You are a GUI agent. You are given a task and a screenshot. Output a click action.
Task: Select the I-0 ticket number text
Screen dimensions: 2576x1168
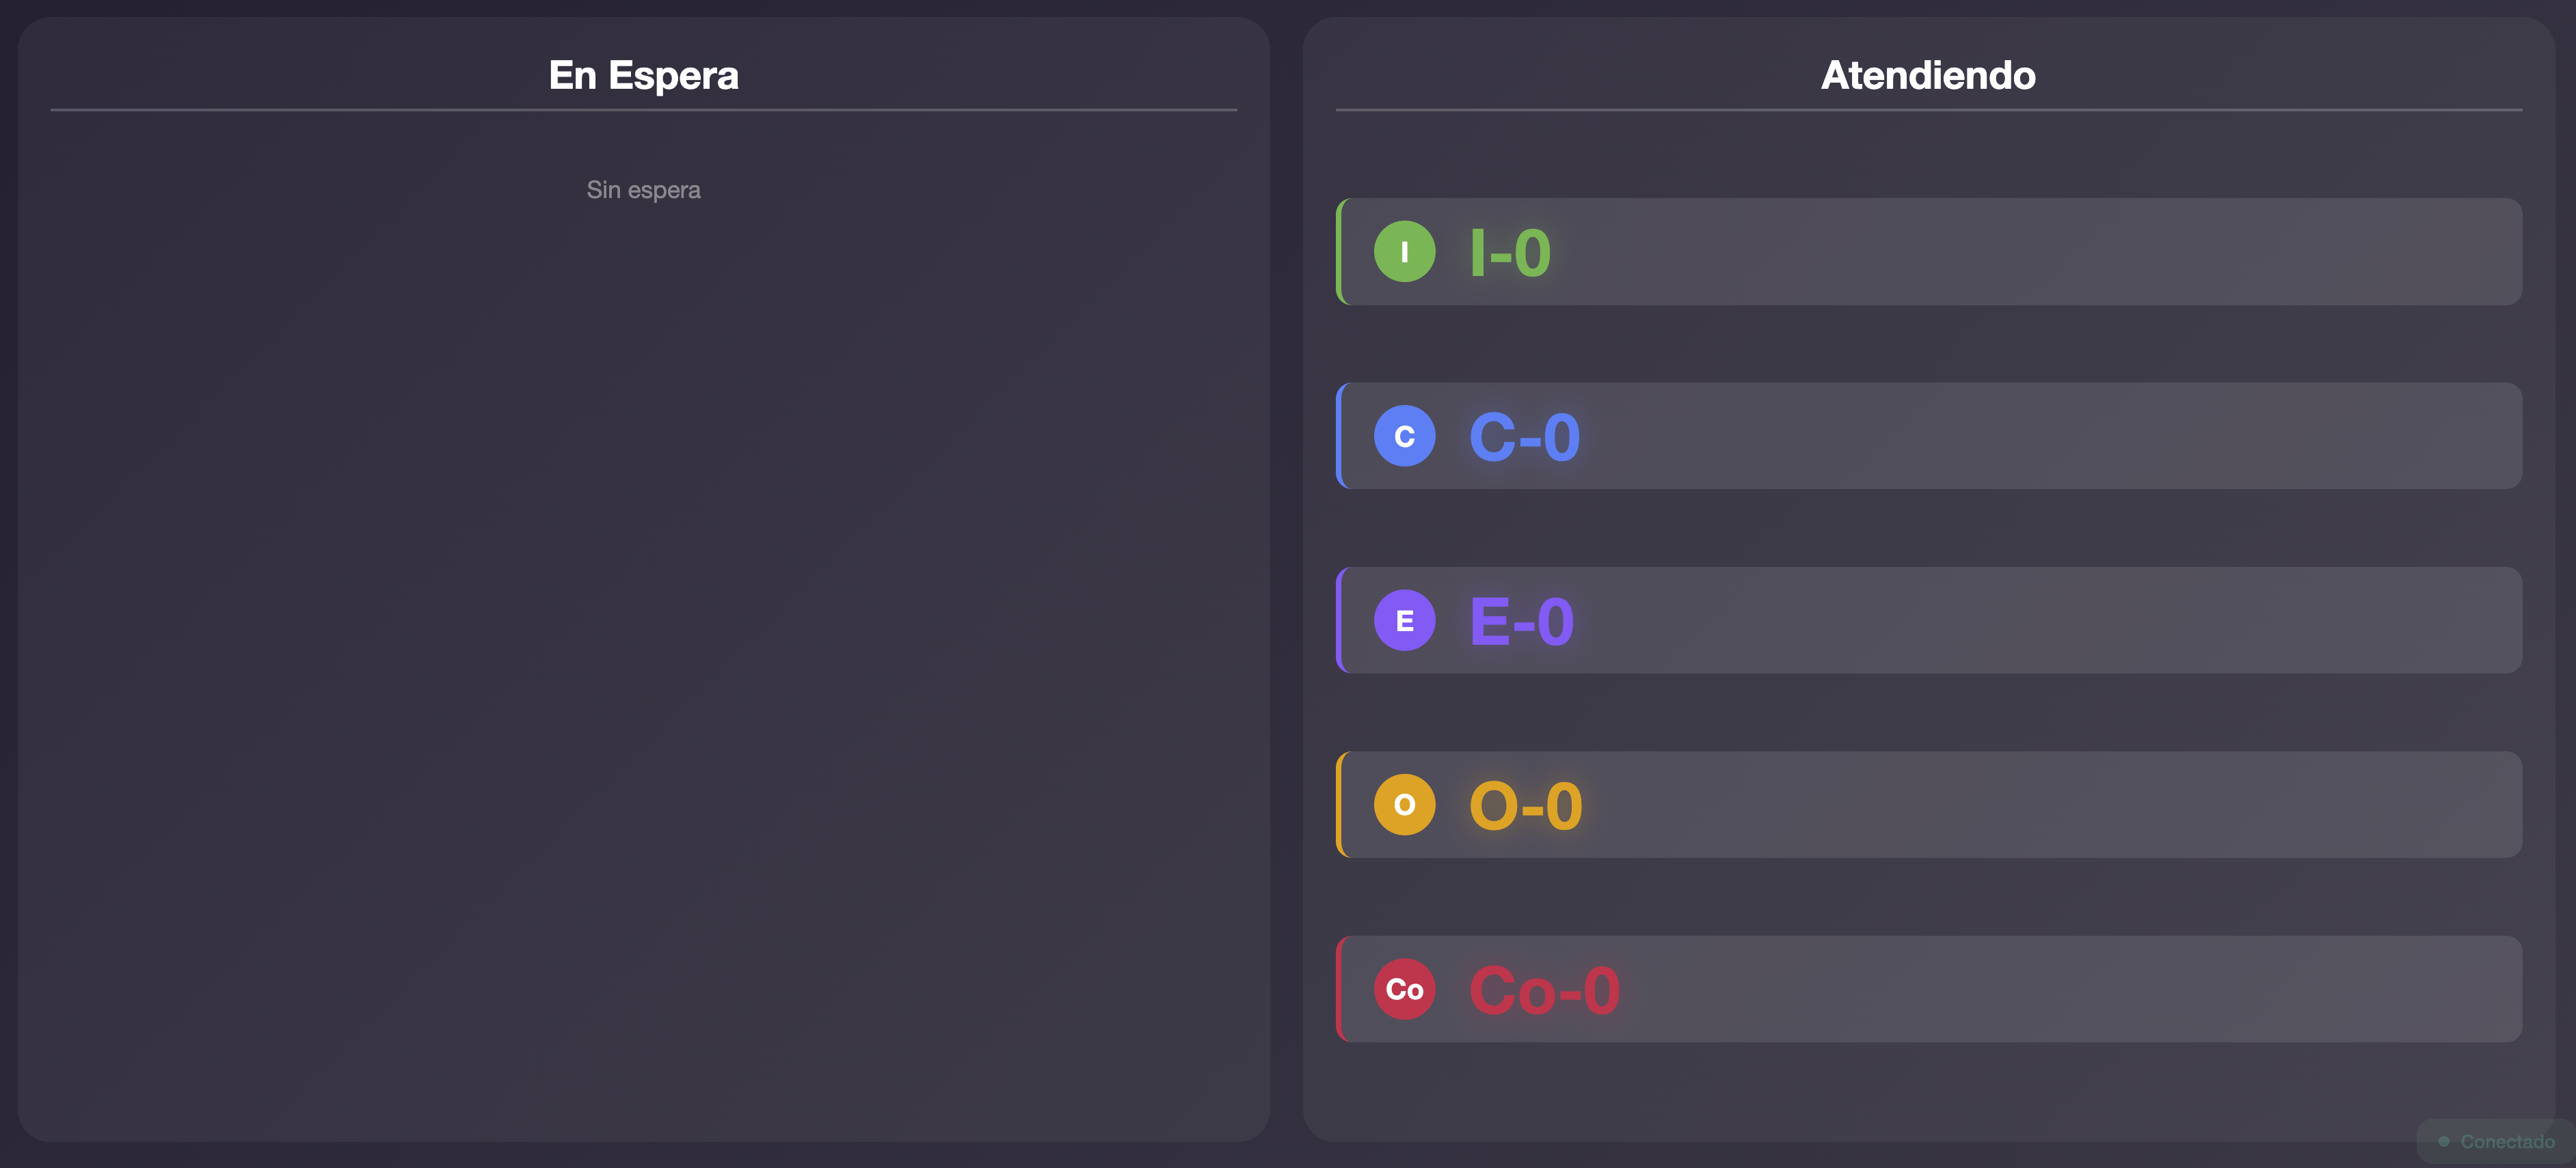tap(1510, 253)
